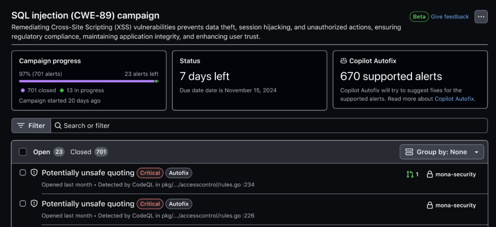The image size is (496, 227).
Task: Click the shield icon of the rules.go :234 alert
Action: click(x=34, y=173)
